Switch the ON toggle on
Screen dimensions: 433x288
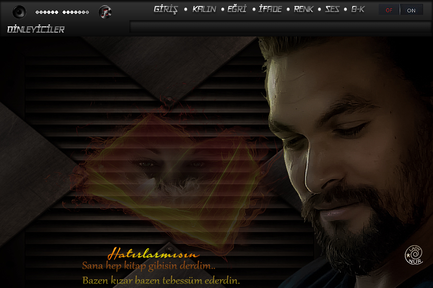pos(411,10)
